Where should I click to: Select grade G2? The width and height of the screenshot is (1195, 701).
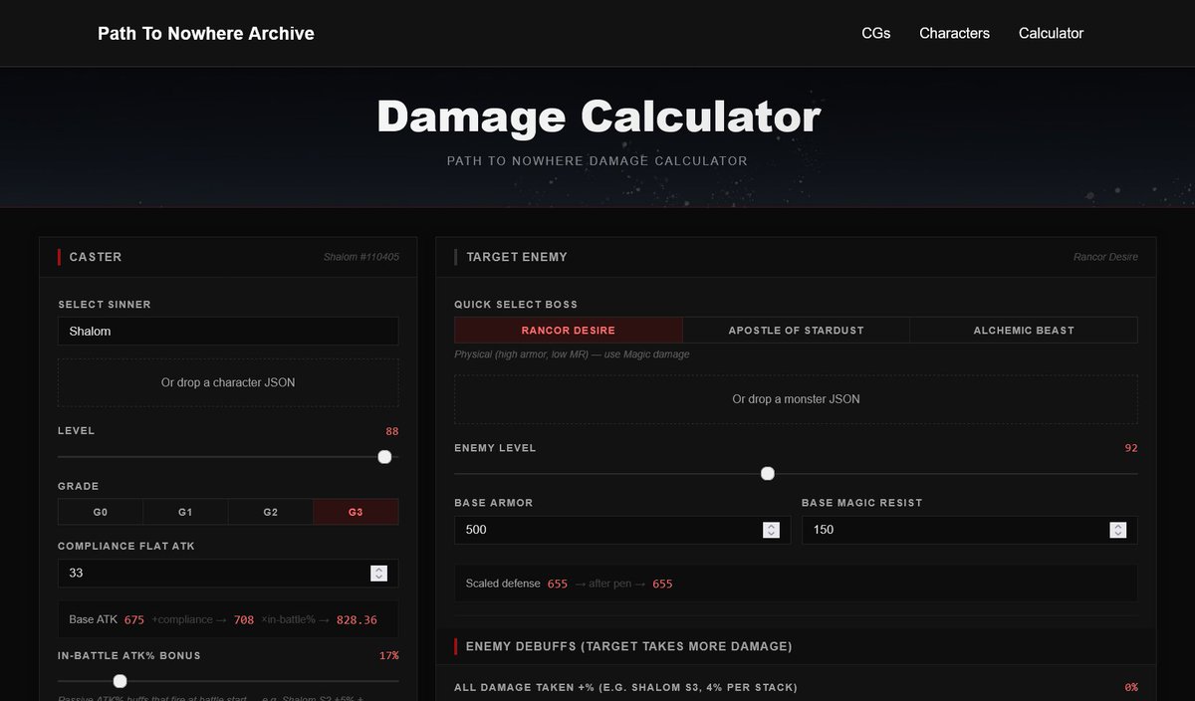click(271, 512)
